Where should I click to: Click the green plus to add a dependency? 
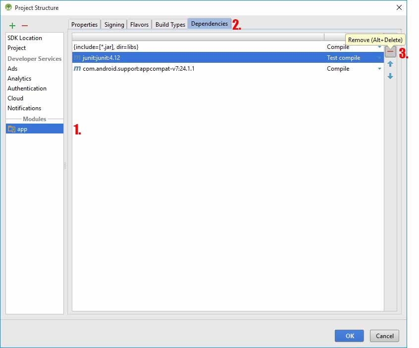tap(12, 25)
